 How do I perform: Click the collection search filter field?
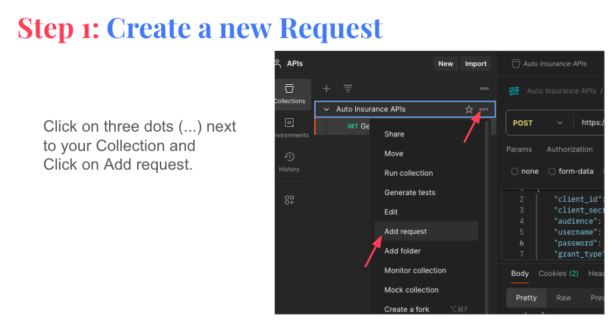tap(405, 89)
